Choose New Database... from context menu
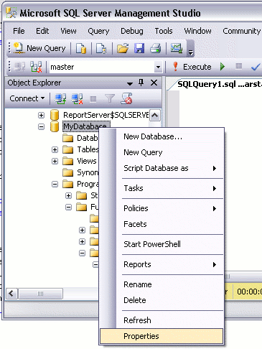This screenshot has width=262, height=349. (x=162, y=136)
